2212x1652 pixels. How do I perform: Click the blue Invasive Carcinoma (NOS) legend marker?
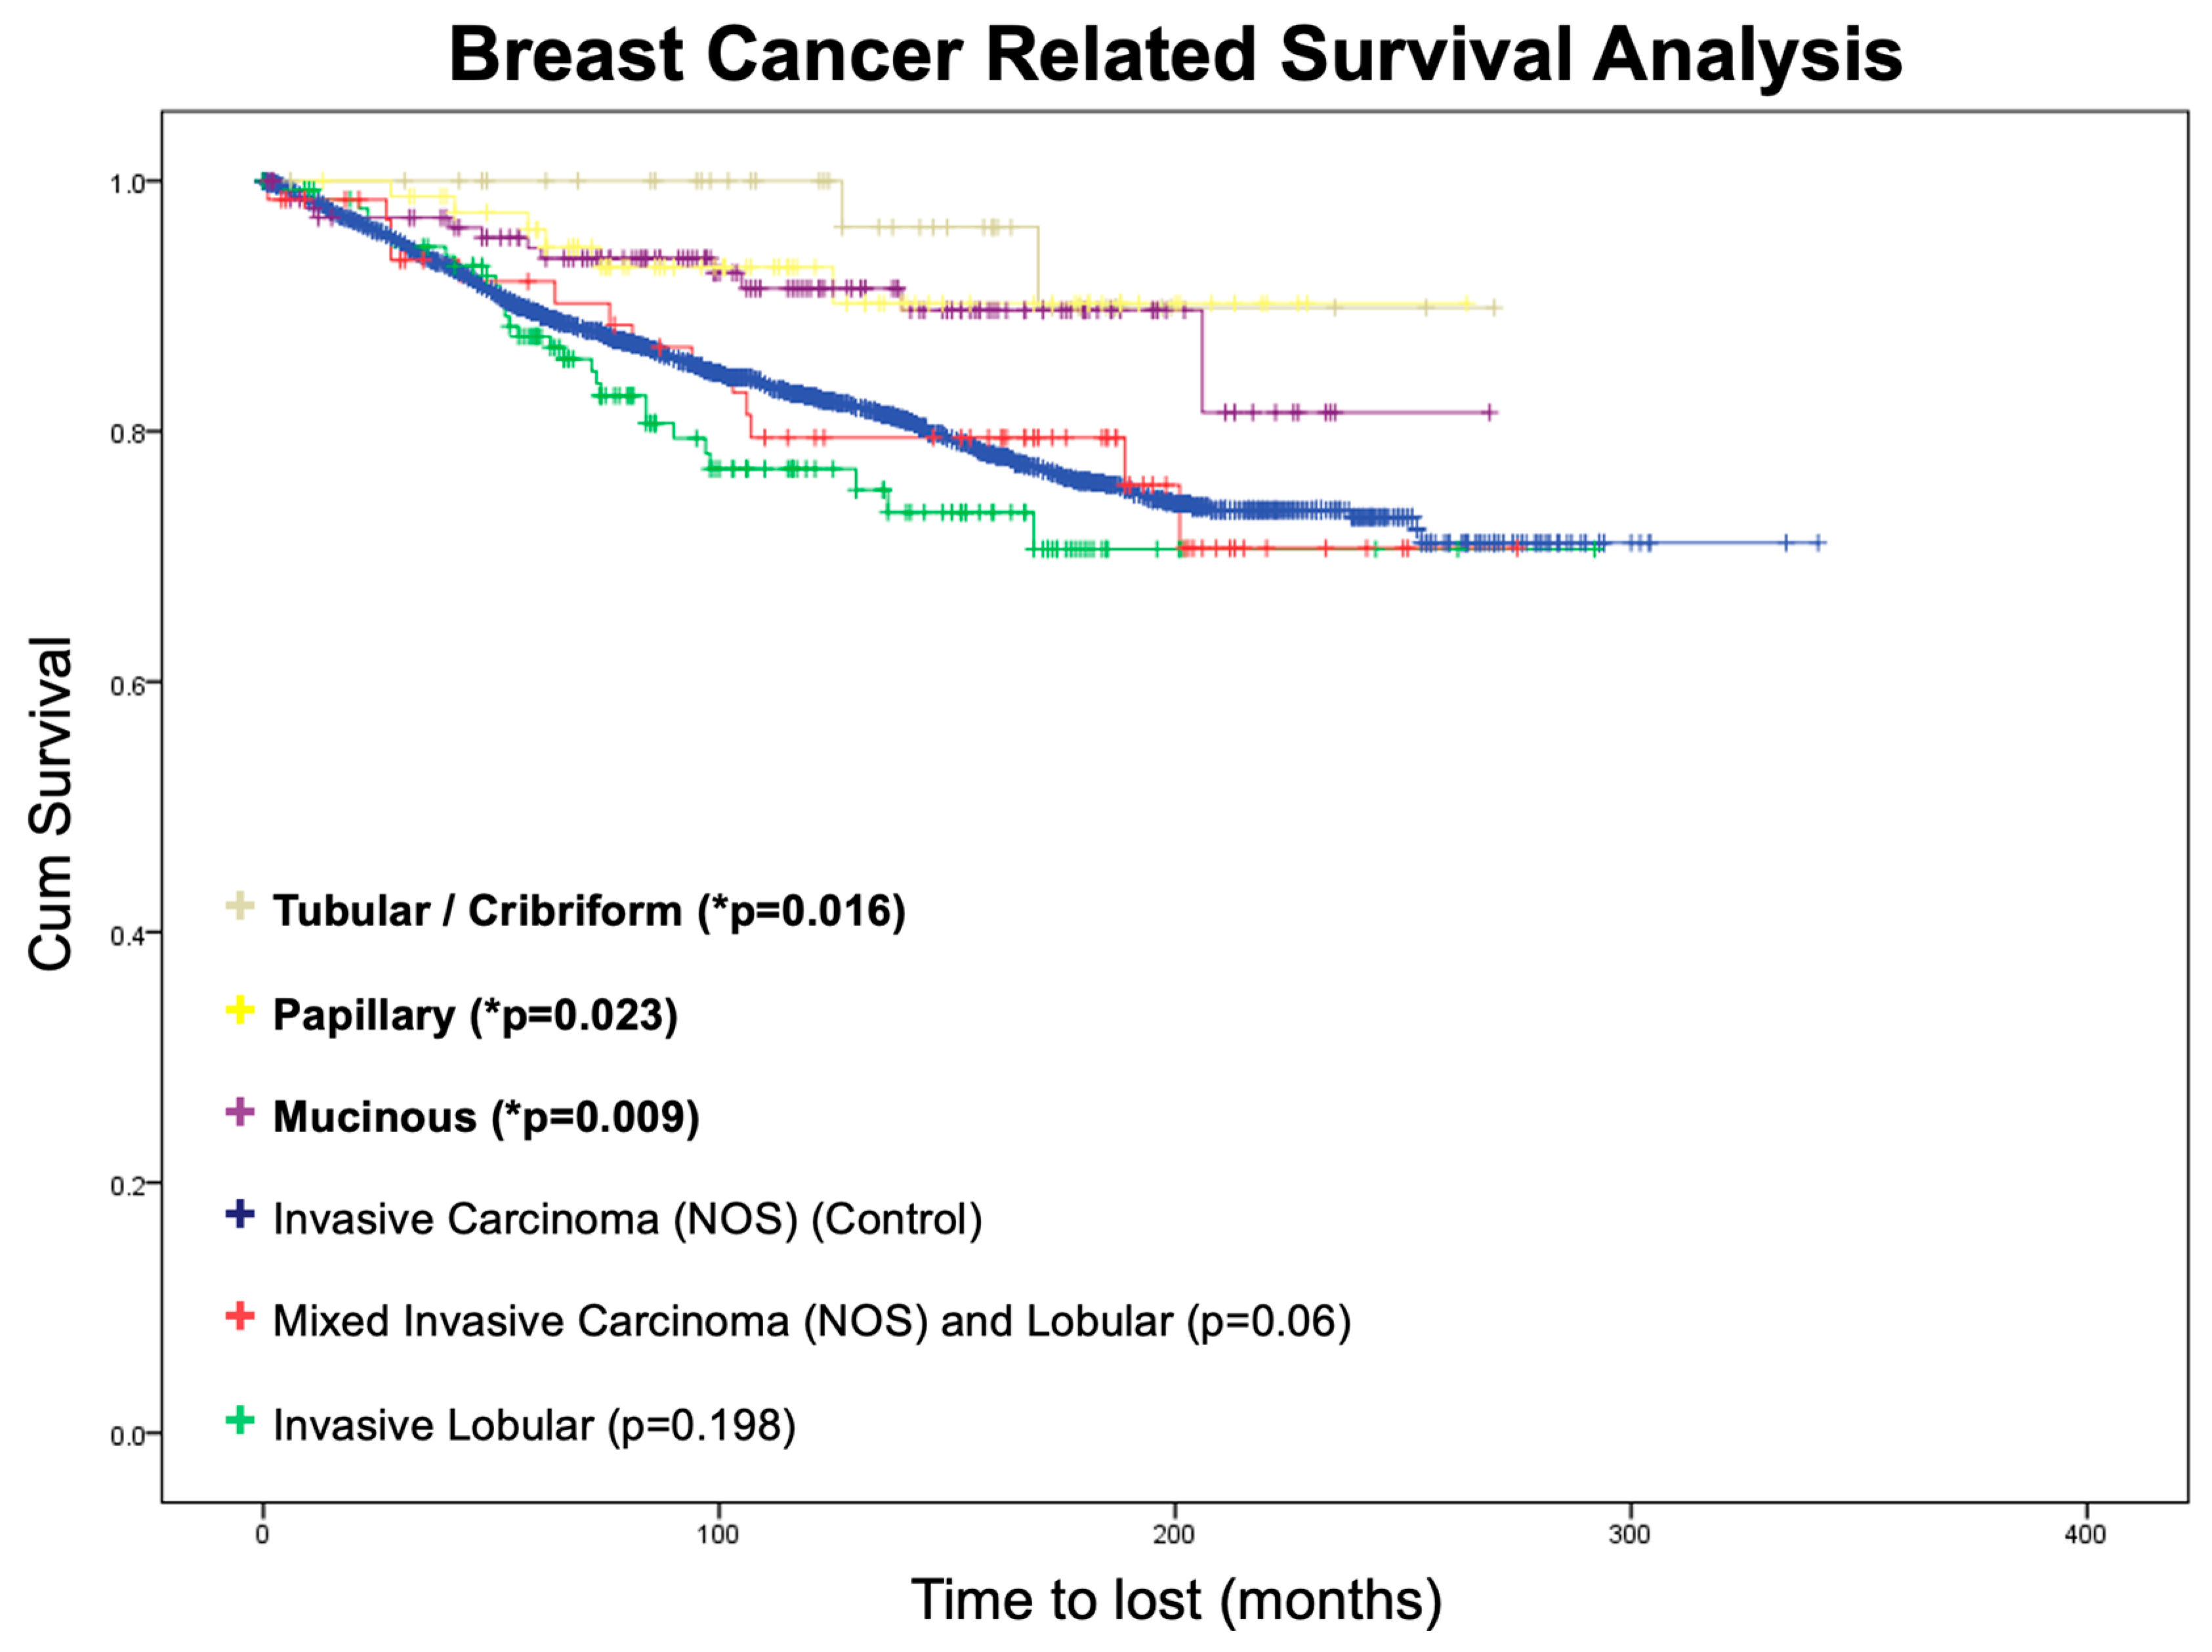240,1215
